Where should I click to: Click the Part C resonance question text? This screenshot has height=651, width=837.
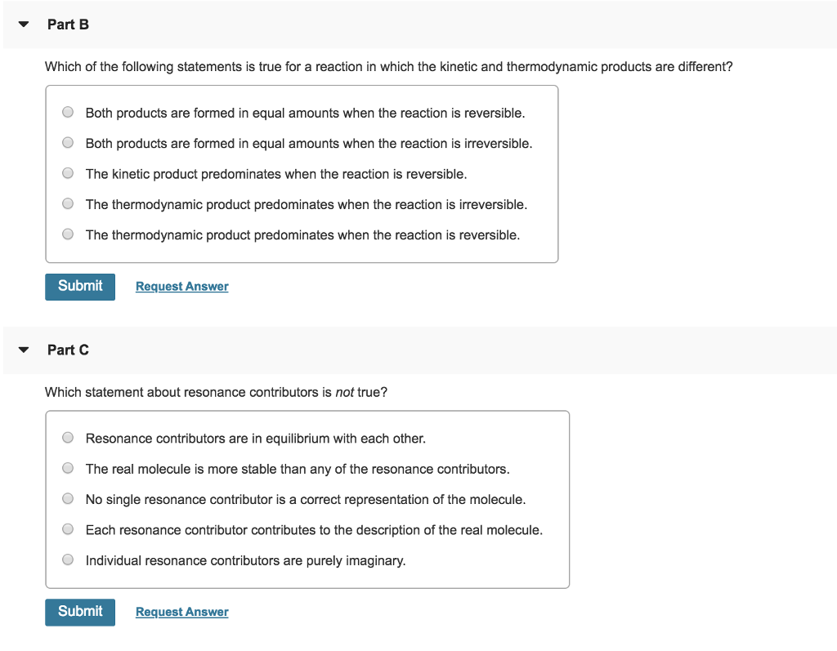[216, 392]
